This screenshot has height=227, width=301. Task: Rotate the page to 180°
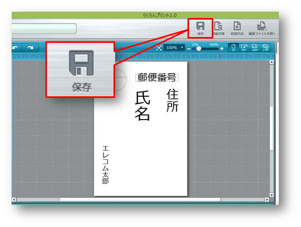pyautogui.click(x=255, y=47)
